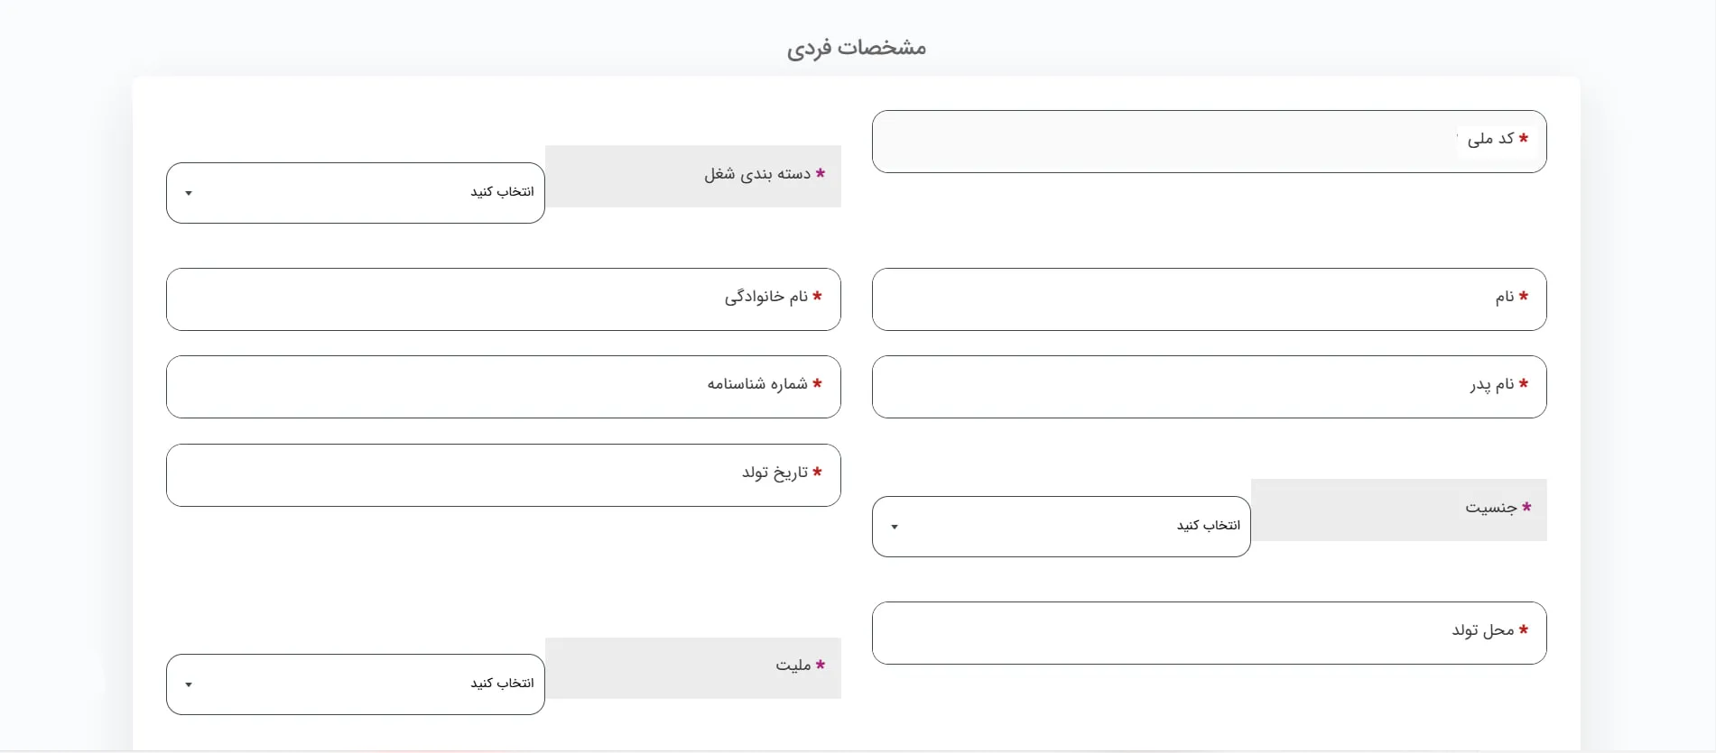Select the نام پدر (father's name) field
The height and width of the screenshot is (753, 1716).
pos(1173,387)
